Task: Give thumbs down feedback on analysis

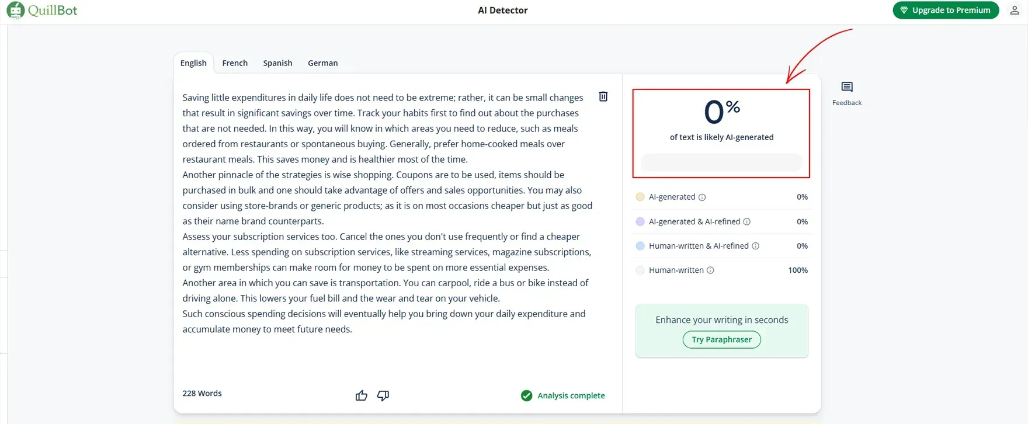Action: pyautogui.click(x=383, y=395)
